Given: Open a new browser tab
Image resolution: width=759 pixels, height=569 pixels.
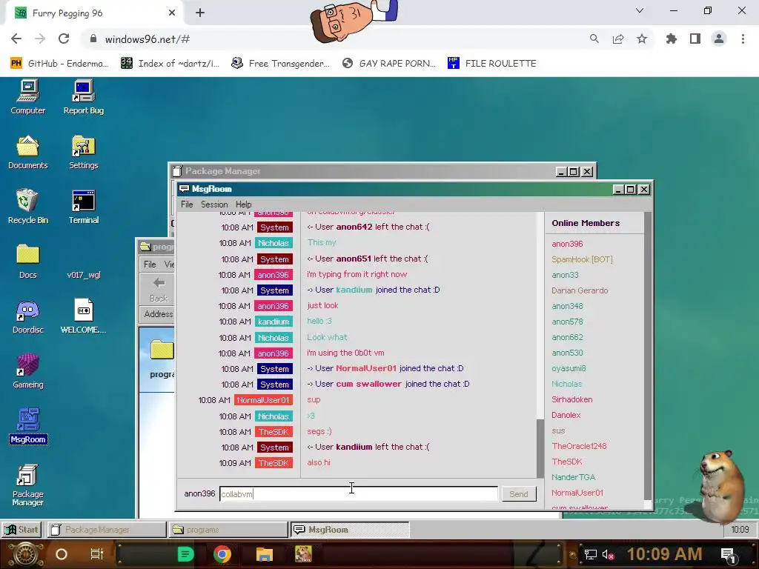Looking at the screenshot, I should [x=200, y=13].
